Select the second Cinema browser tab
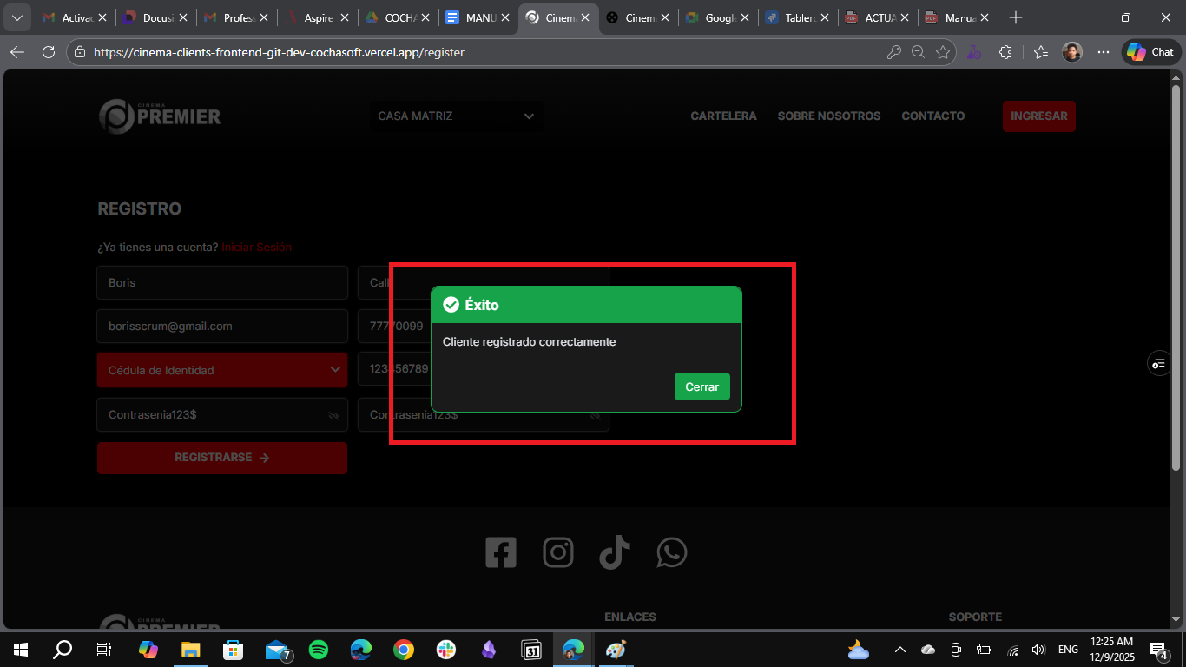1186x667 pixels. (638, 17)
